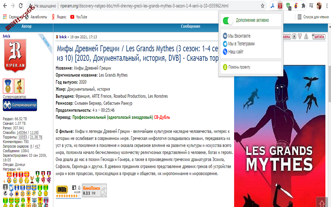Click the red Riper R extension icon
This screenshot has height=207, width=331.
coord(280,6)
